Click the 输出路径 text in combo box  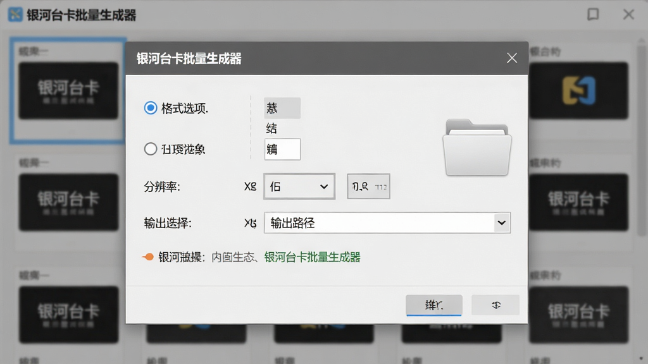click(x=292, y=223)
